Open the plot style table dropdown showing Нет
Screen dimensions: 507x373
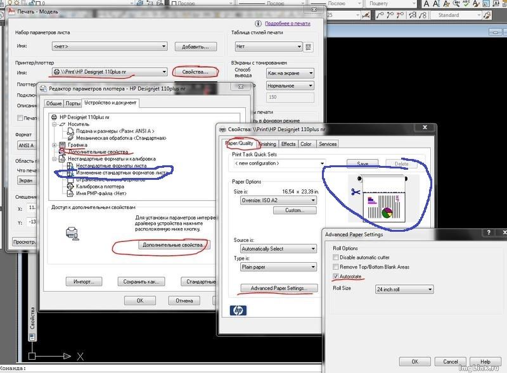(268, 46)
